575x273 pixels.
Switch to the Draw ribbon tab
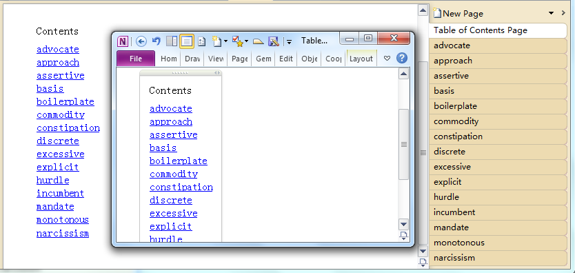click(192, 59)
